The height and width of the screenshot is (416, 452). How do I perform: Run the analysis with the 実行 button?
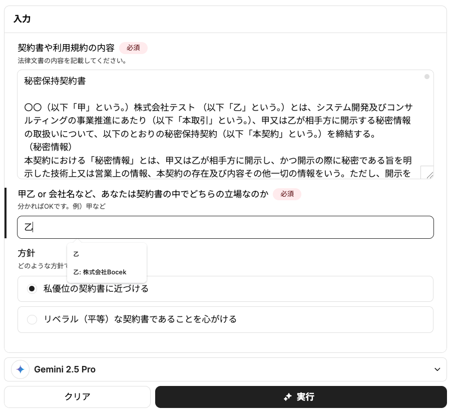coord(300,397)
